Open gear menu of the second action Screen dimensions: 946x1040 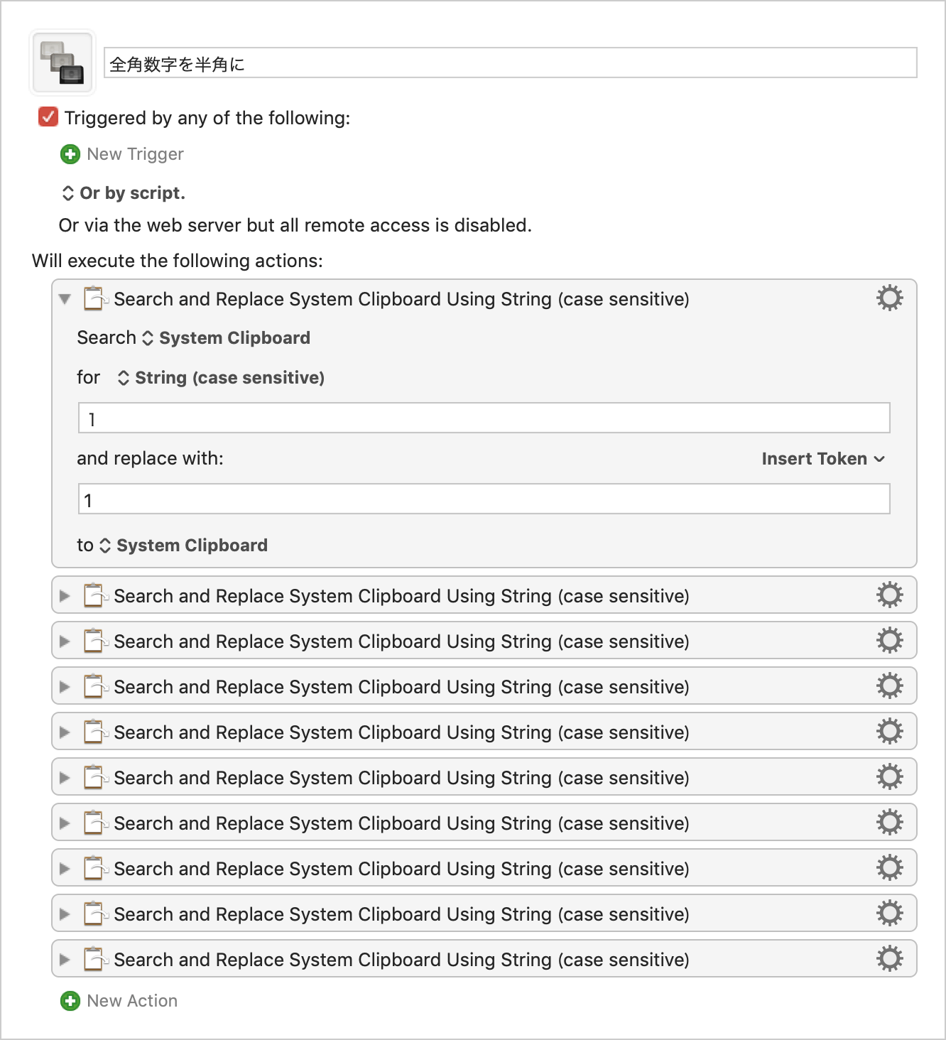[889, 595]
